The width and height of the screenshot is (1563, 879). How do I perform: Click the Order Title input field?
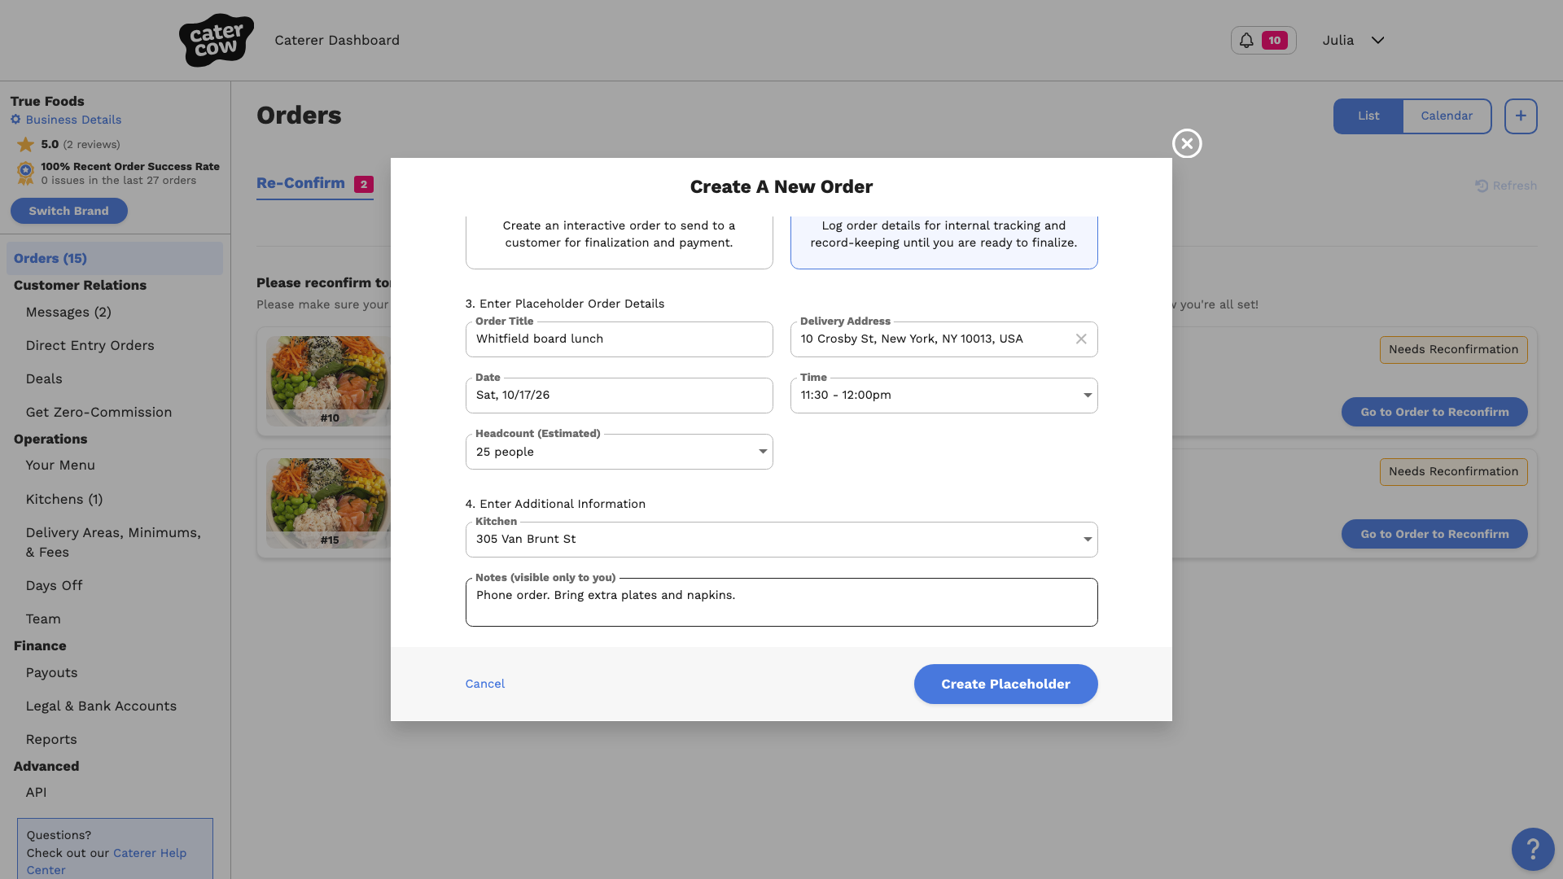(619, 339)
